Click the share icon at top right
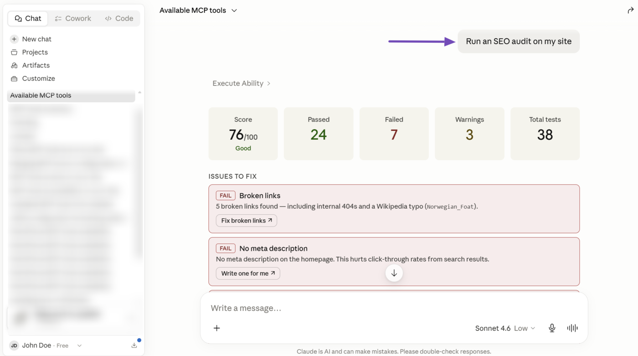Image resolution: width=638 pixels, height=356 pixels. click(630, 10)
